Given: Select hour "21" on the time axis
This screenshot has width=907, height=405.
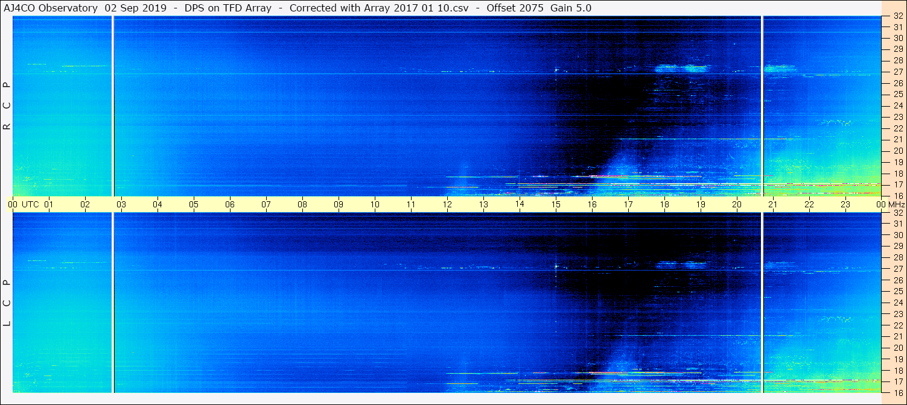Looking at the screenshot, I should [x=773, y=204].
